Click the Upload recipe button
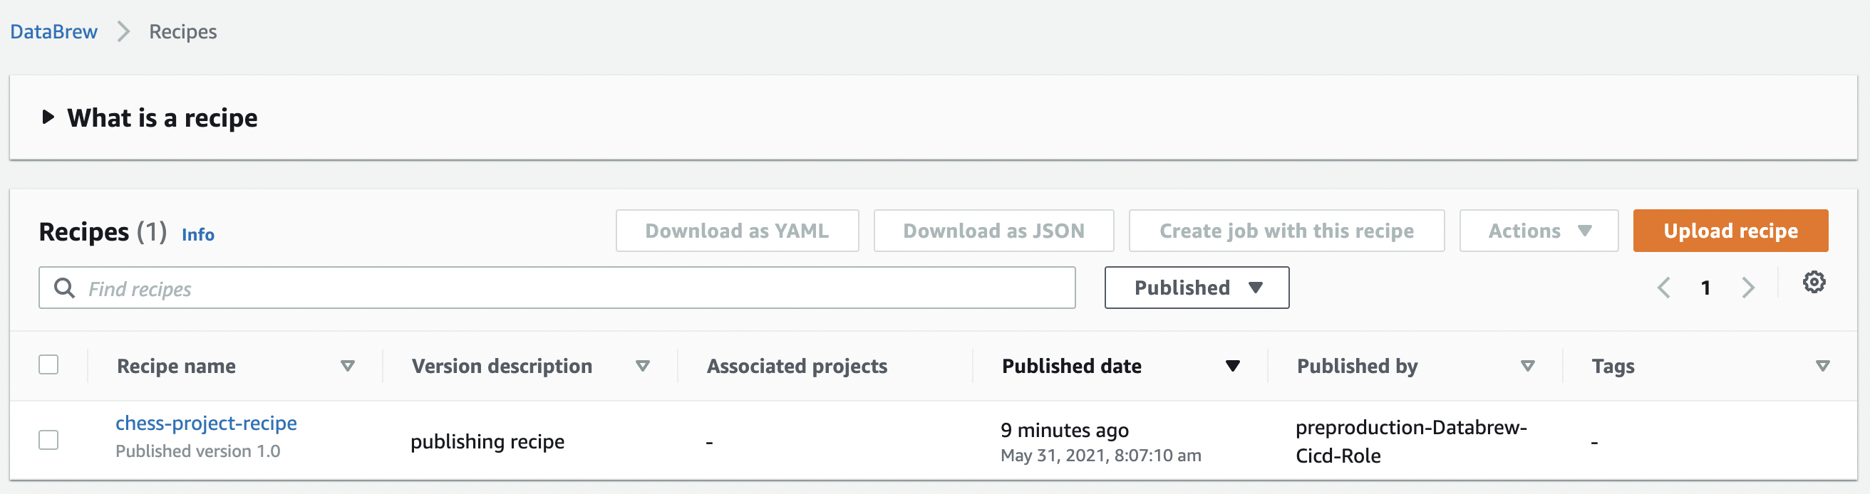This screenshot has width=1870, height=494. point(1730,231)
